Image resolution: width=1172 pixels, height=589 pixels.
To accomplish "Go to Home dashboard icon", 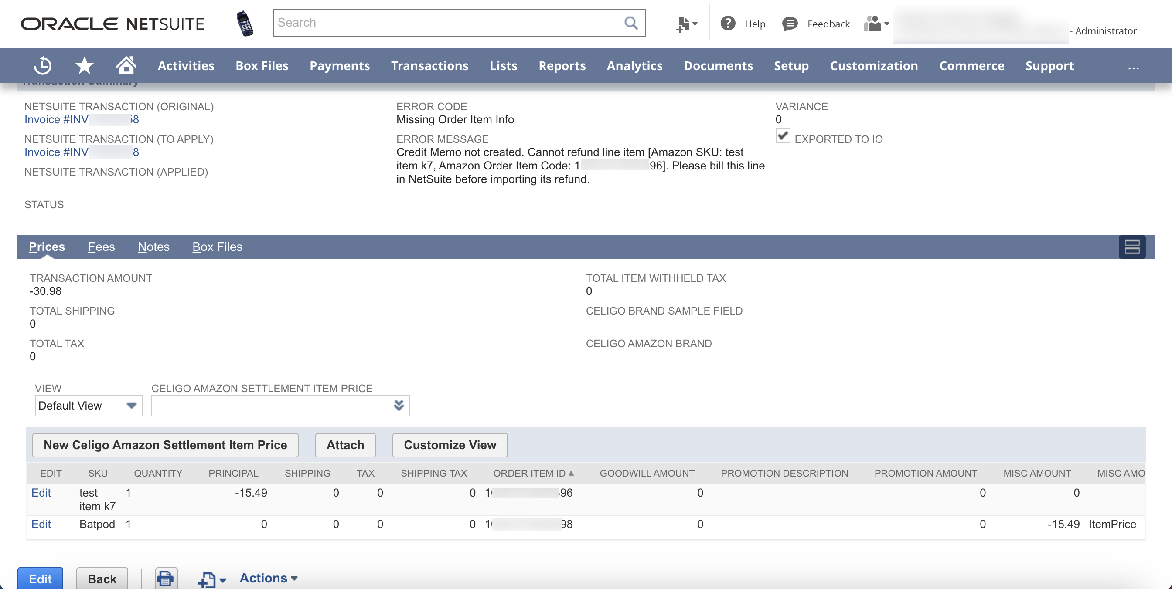I will [126, 65].
